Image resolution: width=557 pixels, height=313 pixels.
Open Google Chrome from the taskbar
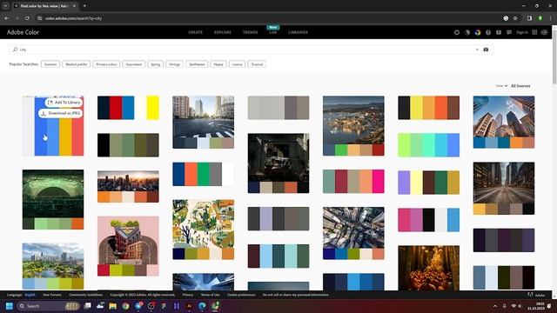125,306
